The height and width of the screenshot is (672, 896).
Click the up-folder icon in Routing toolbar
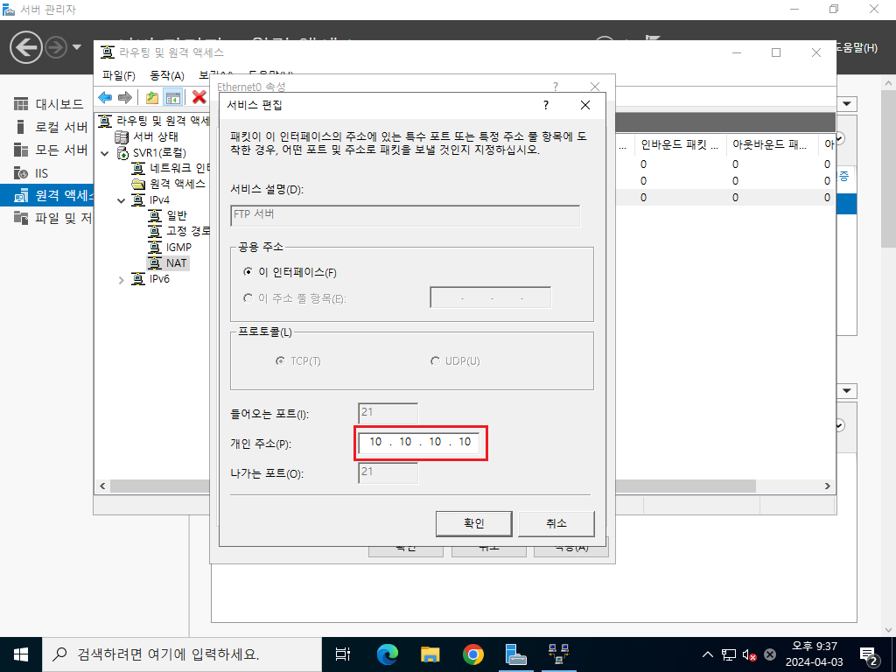(x=152, y=98)
